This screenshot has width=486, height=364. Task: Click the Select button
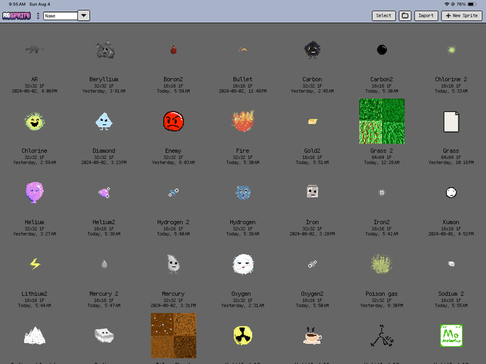coord(384,15)
